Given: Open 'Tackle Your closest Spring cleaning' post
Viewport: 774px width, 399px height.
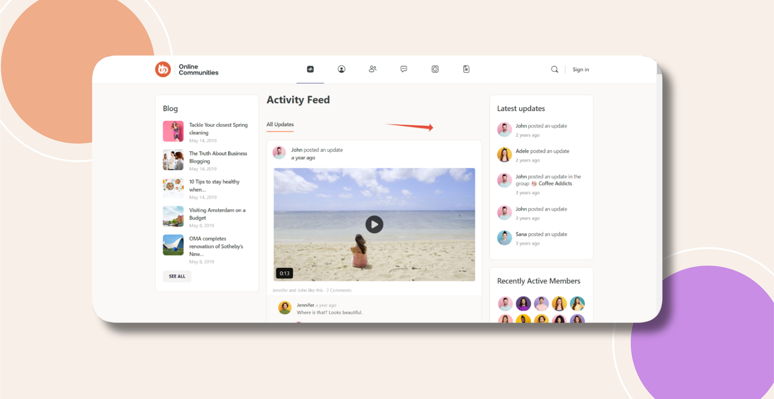Looking at the screenshot, I should click(218, 129).
